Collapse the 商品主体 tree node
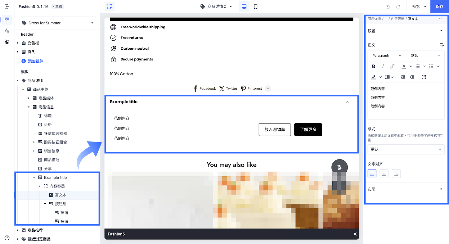Image resolution: width=449 pixels, height=244 pixels. (23, 89)
